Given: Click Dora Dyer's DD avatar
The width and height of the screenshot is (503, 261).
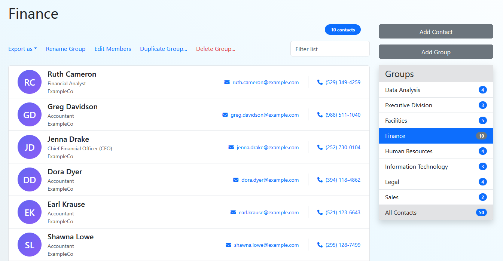Looking at the screenshot, I should coord(30,179).
